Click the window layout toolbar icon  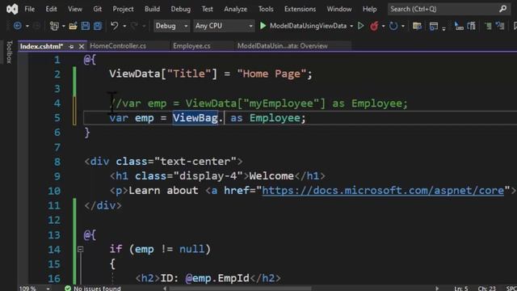pos(434,26)
